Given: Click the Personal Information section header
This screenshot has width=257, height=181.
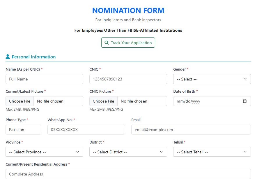Looking at the screenshot, I should tap(33, 57).
